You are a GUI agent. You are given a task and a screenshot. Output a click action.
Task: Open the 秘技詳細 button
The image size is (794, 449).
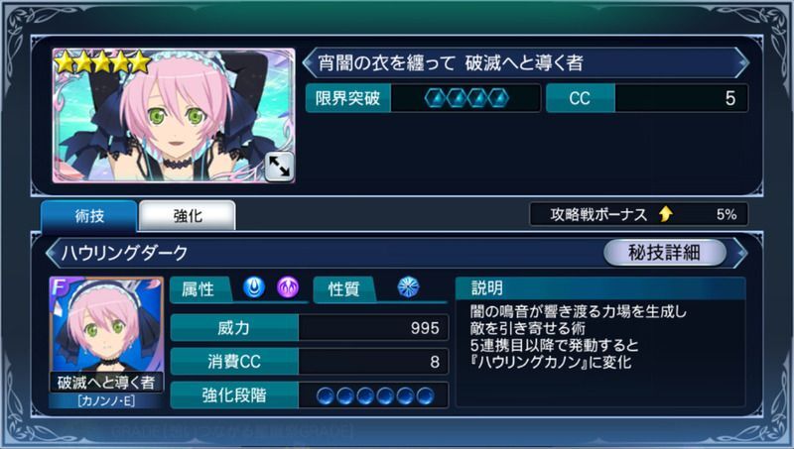point(664,253)
